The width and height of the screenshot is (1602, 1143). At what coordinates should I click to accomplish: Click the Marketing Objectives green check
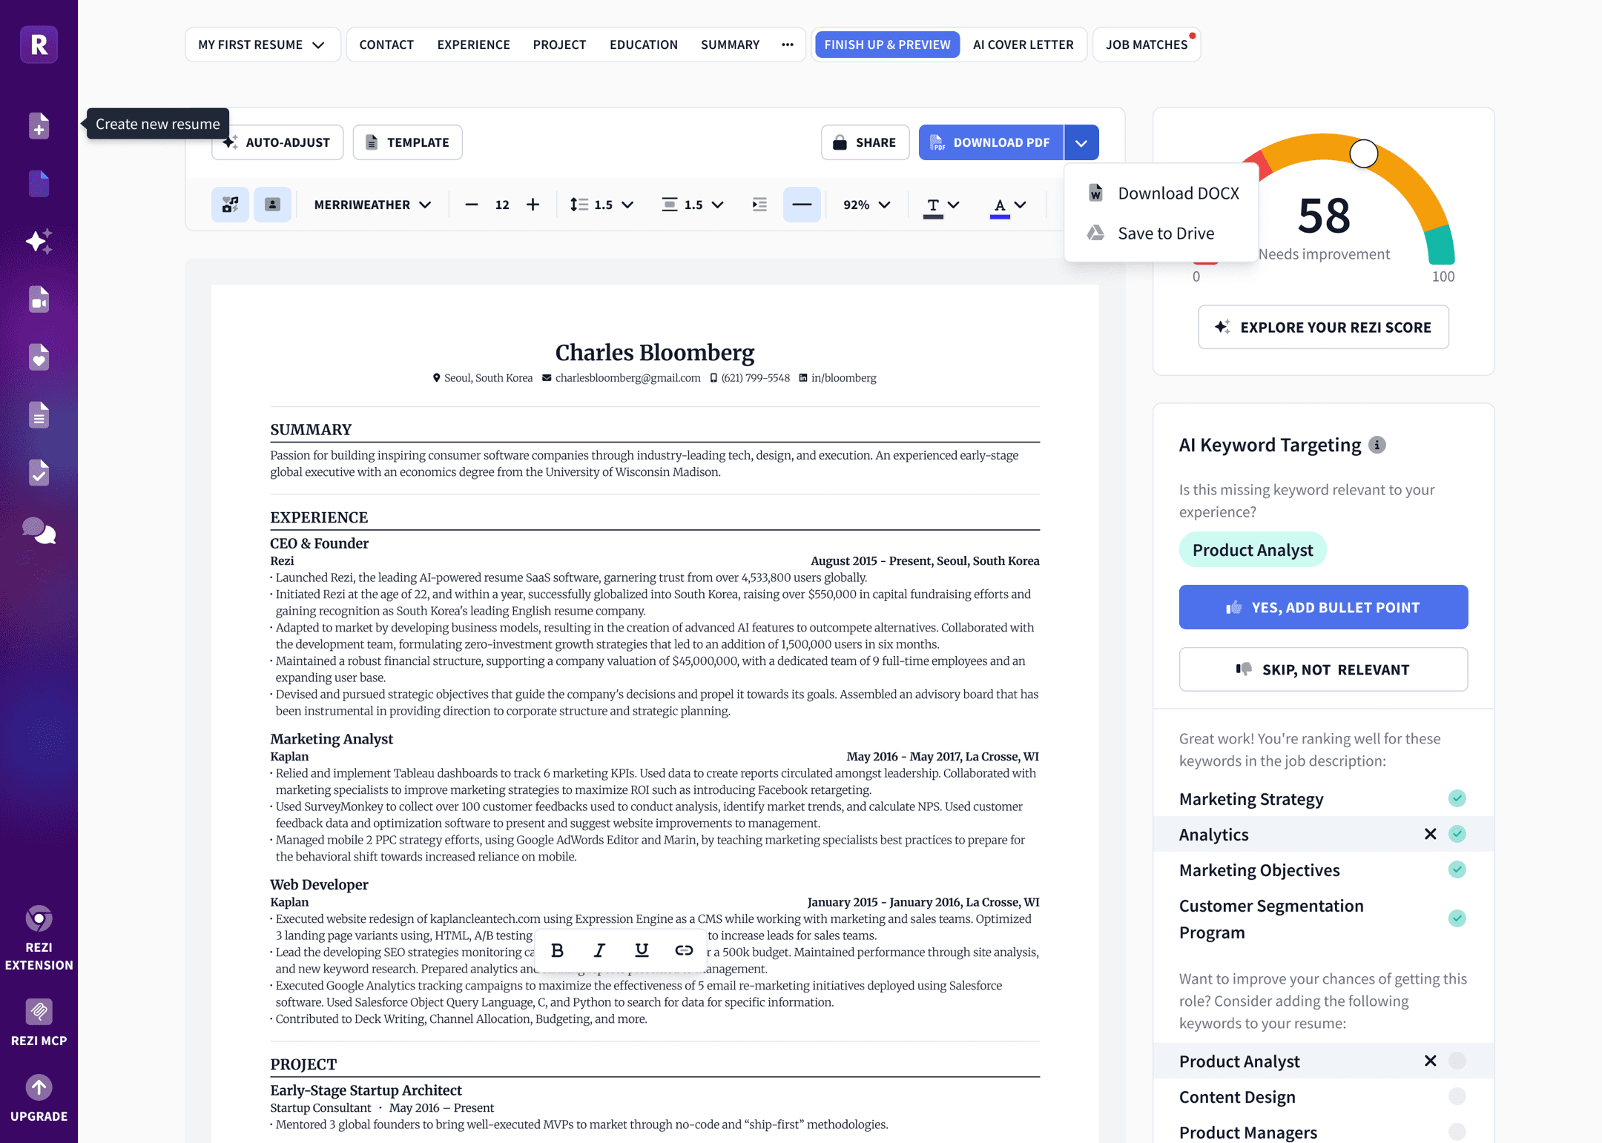pos(1457,869)
